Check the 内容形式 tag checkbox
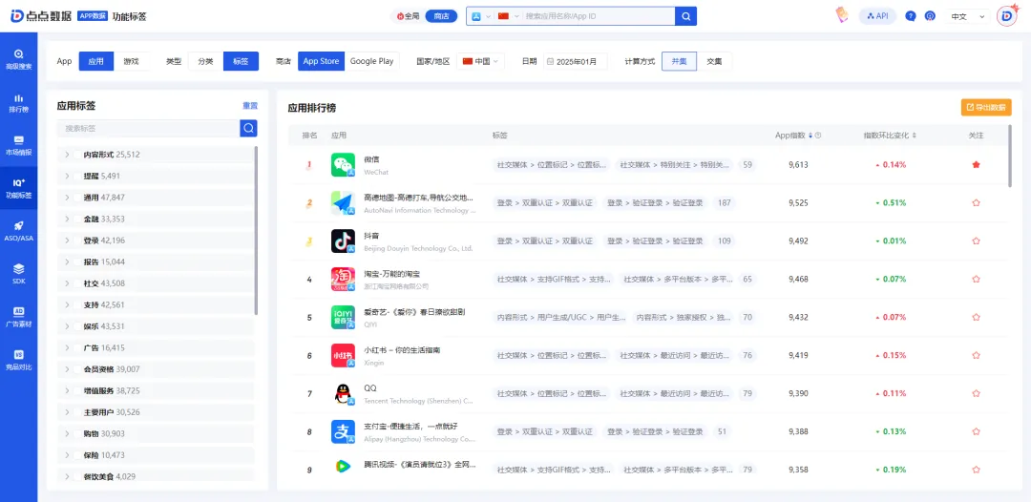 tap(77, 155)
